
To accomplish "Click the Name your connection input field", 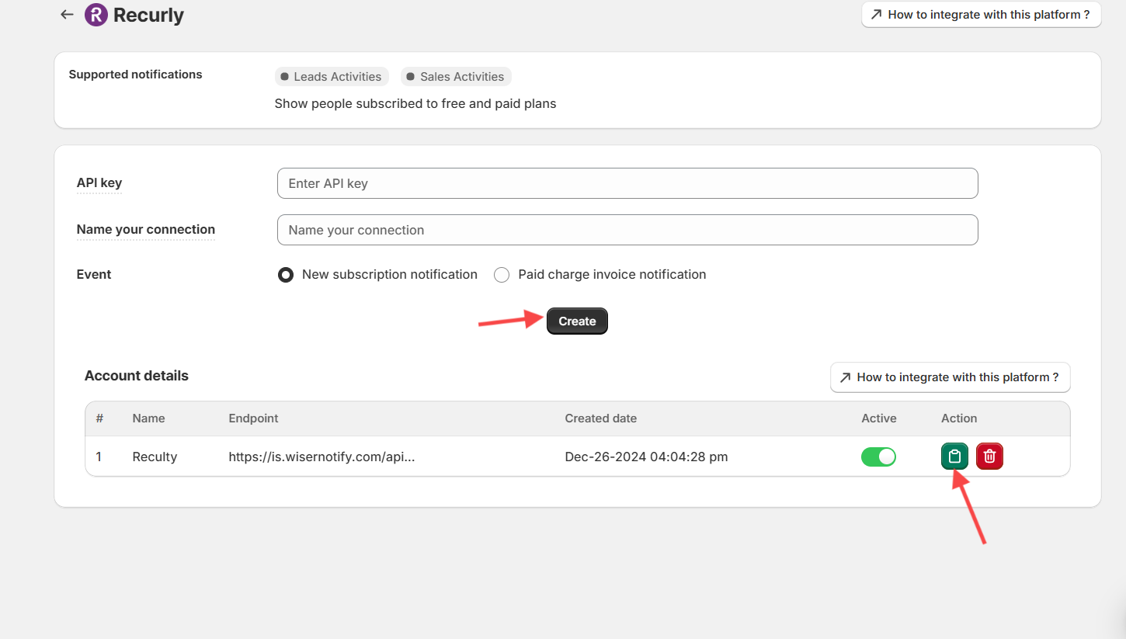I will [x=627, y=230].
